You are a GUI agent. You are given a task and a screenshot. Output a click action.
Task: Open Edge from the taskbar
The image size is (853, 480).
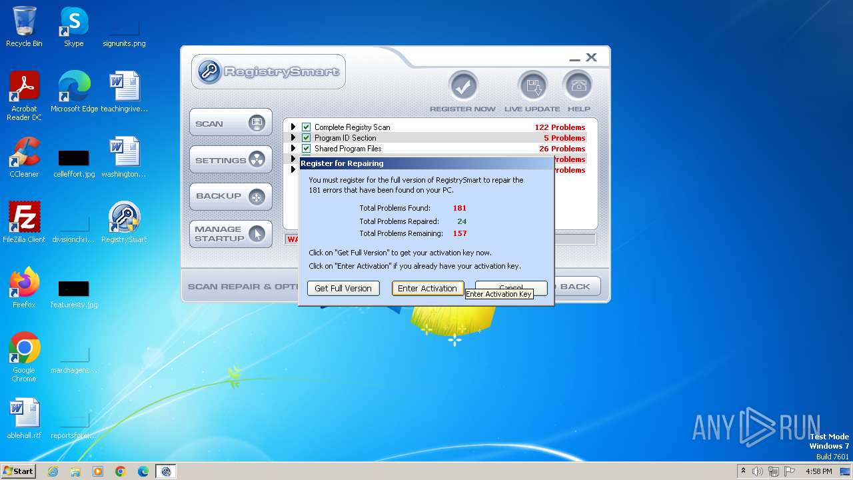point(143,471)
